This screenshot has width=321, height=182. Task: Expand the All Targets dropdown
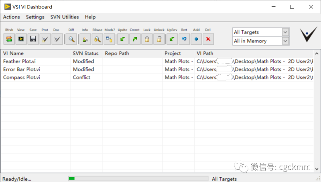(285, 32)
